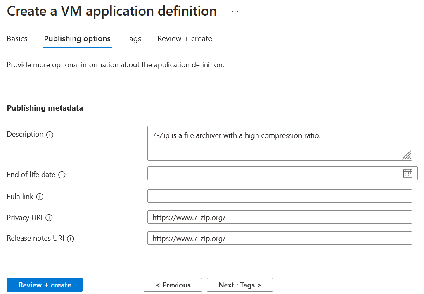Open the calendar date picker

408,173
